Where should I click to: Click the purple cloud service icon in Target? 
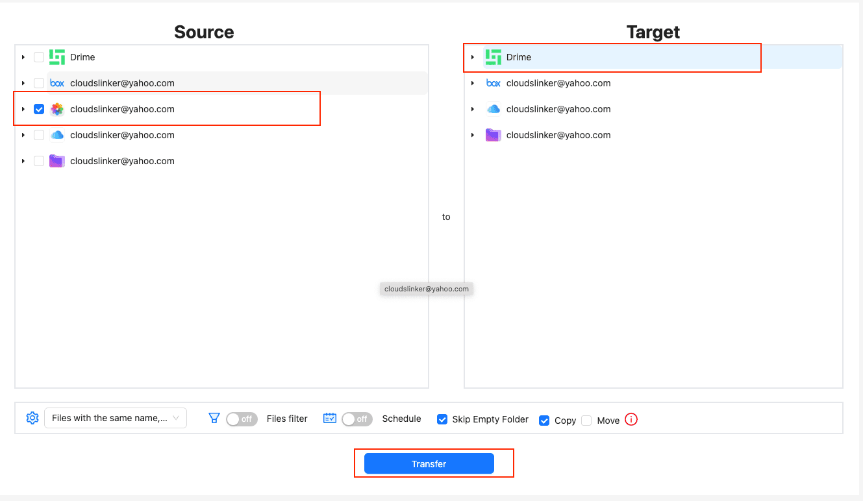click(493, 135)
